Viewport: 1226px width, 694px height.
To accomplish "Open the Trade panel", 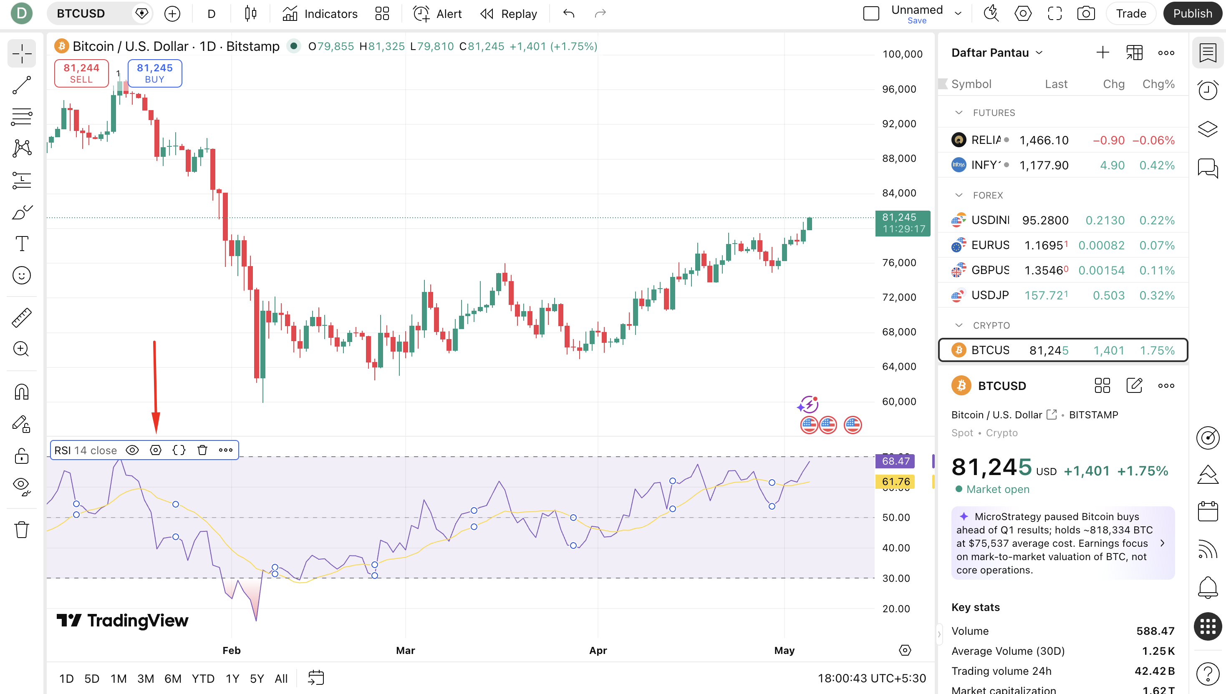I will pos(1131,13).
